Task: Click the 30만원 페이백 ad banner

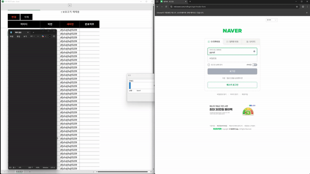Action: [x=232, y=110]
